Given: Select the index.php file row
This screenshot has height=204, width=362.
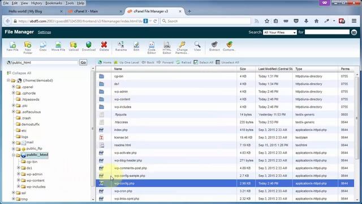Looking at the screenshot, I should (225, 130).
